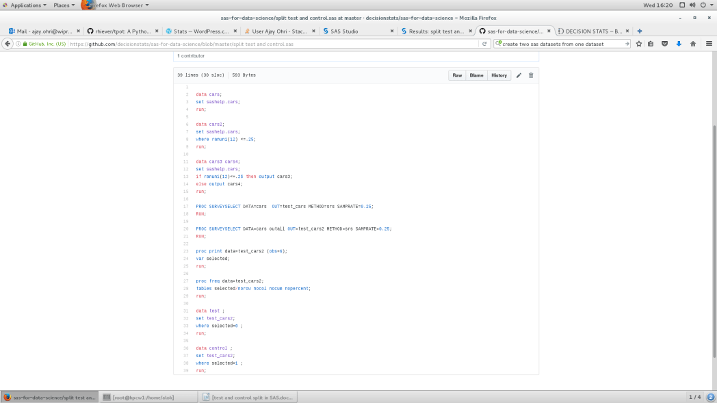View file changes with the History button
717x403 pixels.
pyautogui.click(x=499, y=75)
